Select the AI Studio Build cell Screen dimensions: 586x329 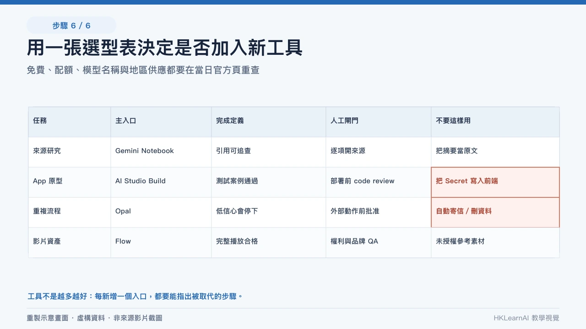(x=161, y=182)
